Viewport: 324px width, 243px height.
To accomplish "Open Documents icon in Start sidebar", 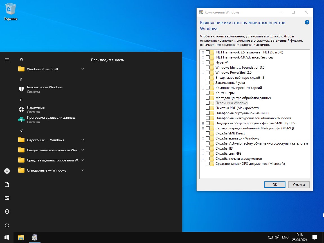I will 7,184.
